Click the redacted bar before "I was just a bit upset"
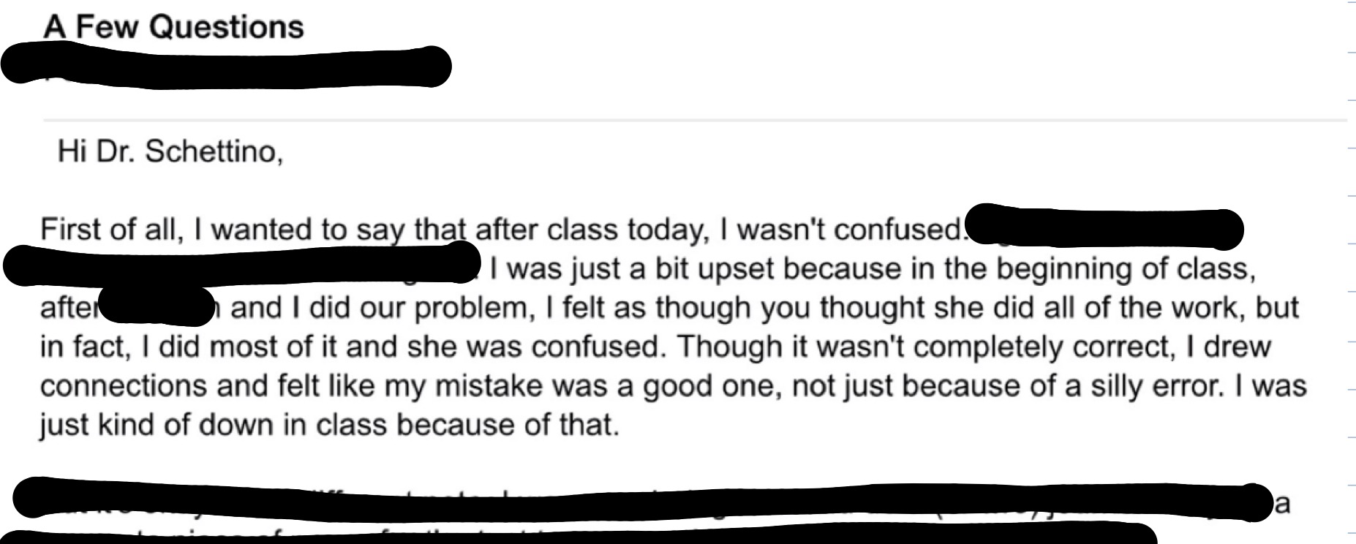The image size is (1356, 544). click(x=241, y=265)
